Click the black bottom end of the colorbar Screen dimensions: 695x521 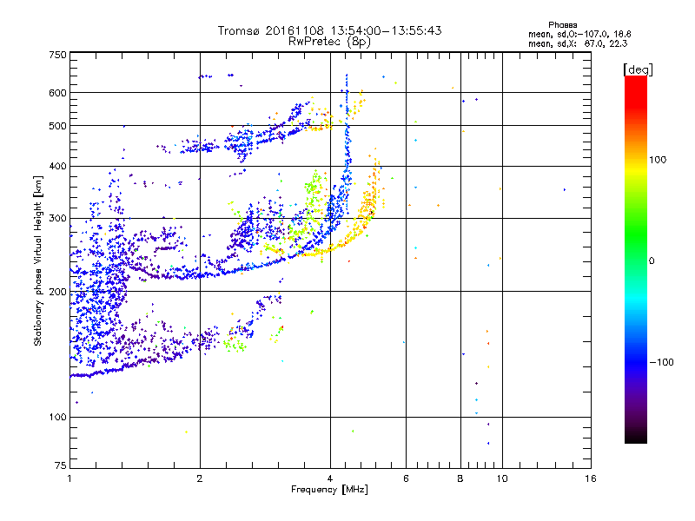click(636, 437)
